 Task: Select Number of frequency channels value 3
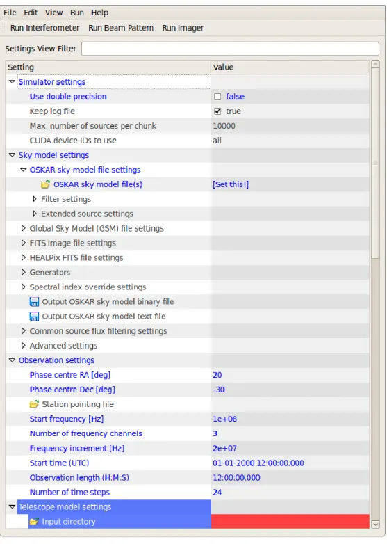coord(215,433)
